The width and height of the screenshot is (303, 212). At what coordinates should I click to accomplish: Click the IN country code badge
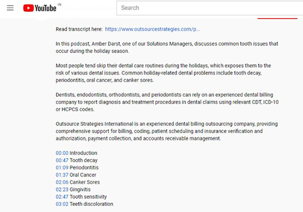coord(59,4)
